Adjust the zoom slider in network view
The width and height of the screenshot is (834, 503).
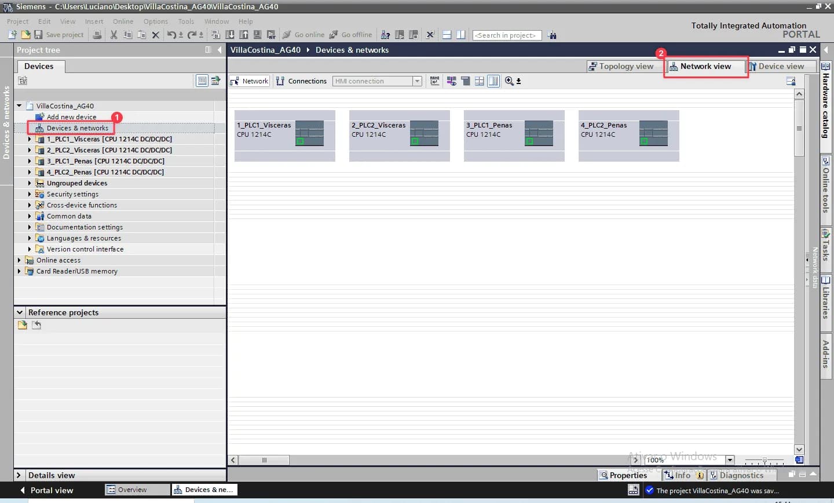click(x=765, y=460)
